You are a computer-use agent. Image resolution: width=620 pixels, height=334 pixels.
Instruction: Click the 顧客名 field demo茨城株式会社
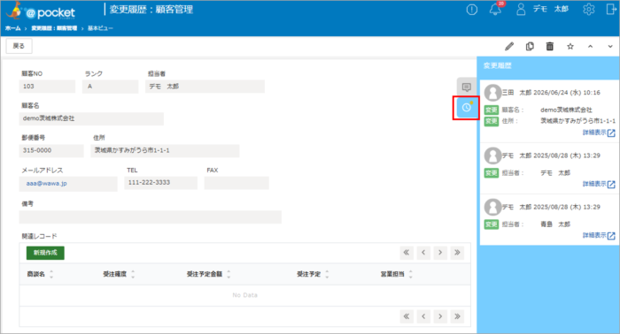tap(91, 118)
